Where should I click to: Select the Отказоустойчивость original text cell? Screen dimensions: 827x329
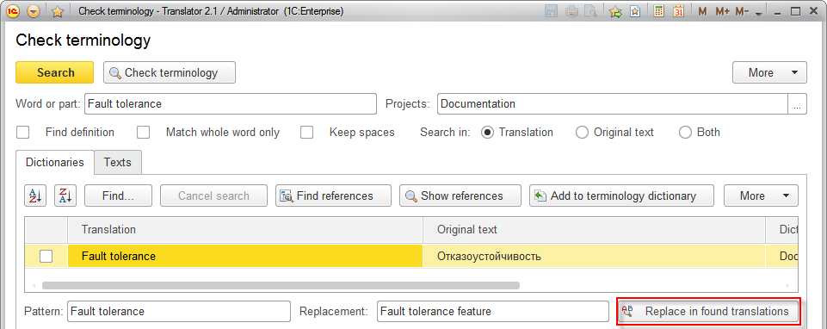(595, 256)
